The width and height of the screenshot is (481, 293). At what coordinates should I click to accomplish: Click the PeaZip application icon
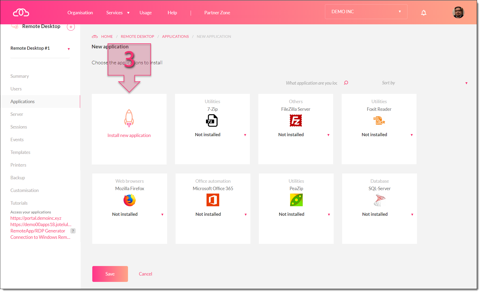click(x=296, y=200)
